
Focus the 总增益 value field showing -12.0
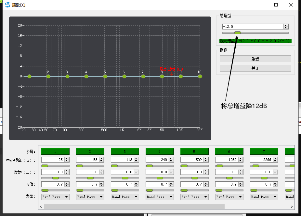tap(253, 27)
